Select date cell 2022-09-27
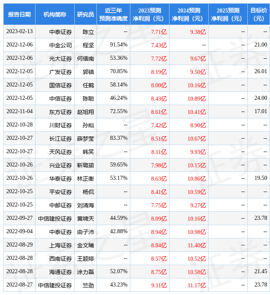 point(19,218)
